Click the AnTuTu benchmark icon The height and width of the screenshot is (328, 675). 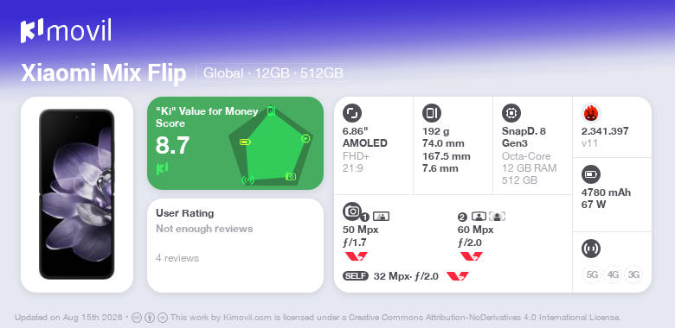click(x=591, y=113)
